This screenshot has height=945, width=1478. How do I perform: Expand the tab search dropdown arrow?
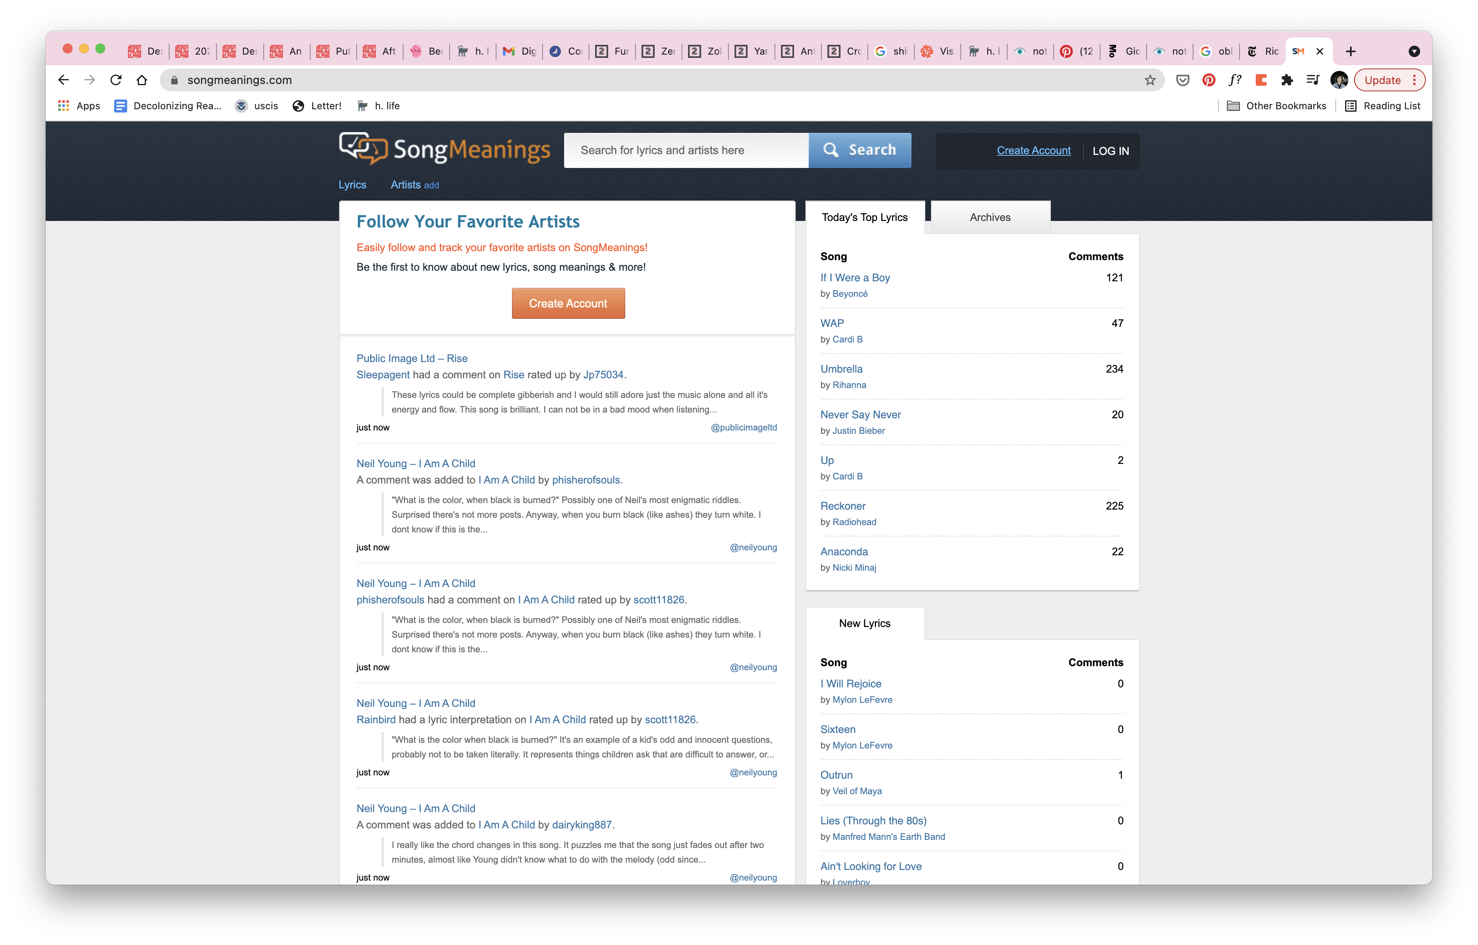point(1414,51)
